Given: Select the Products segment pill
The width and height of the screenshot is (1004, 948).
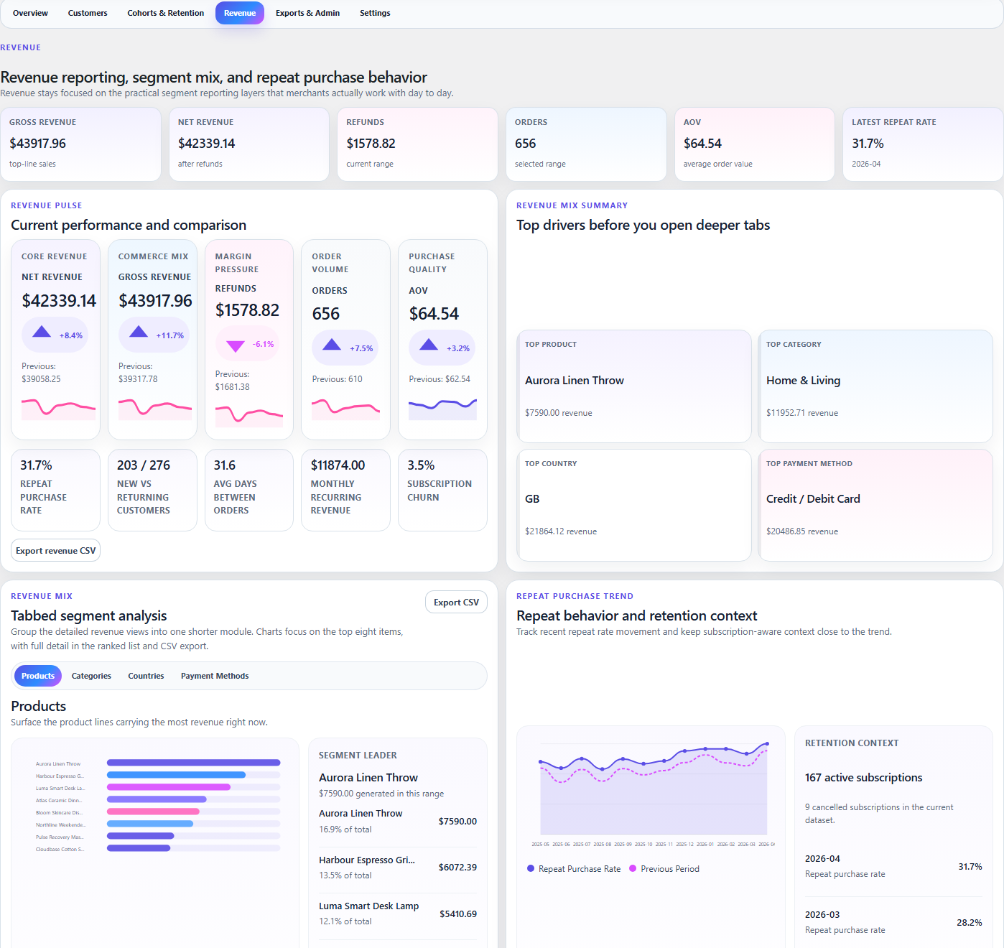Looking at the screenshot, I should (x=37, y=676).
